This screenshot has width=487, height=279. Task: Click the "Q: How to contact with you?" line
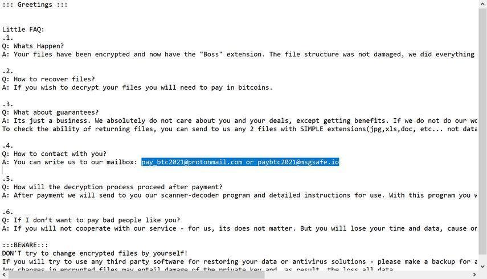pos(54,153)
